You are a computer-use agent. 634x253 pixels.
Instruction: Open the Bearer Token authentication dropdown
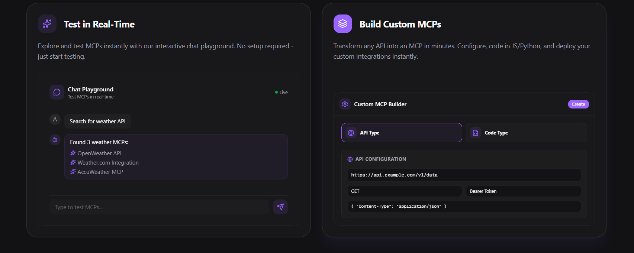523,191
